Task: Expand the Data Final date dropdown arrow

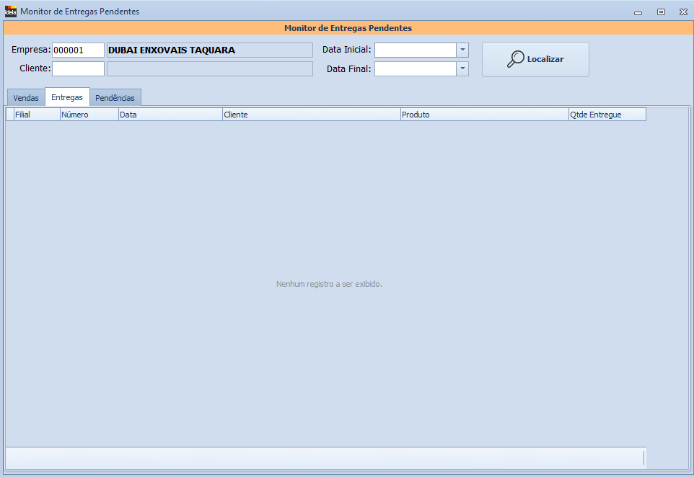Action: tap(462, 69)
